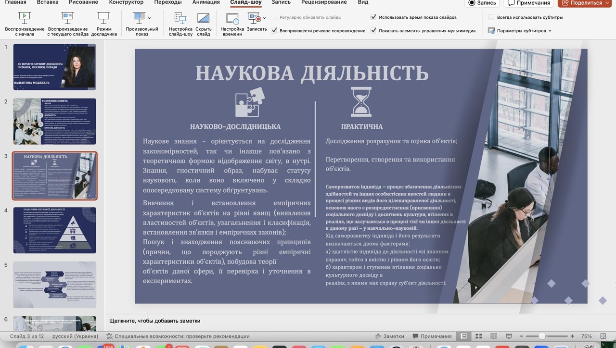Open Режим докладчика presenter view
616x348 pixels.
point(103,19)
